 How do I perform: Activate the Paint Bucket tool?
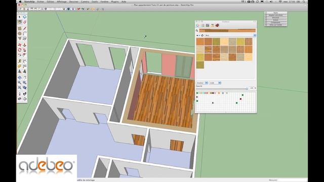[20, 22]
